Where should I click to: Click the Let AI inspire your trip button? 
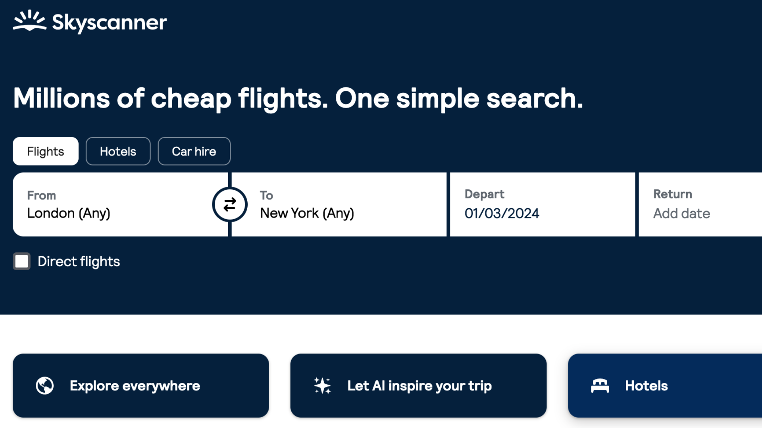[x=418, y=386]
